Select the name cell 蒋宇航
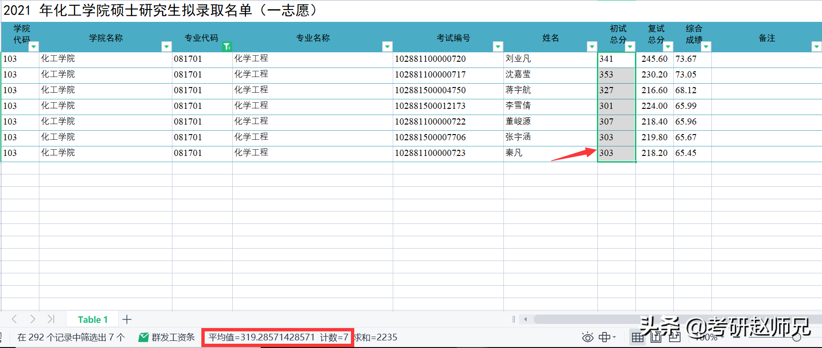The width and height of the screenshot is (822, 348). [550, 90]
